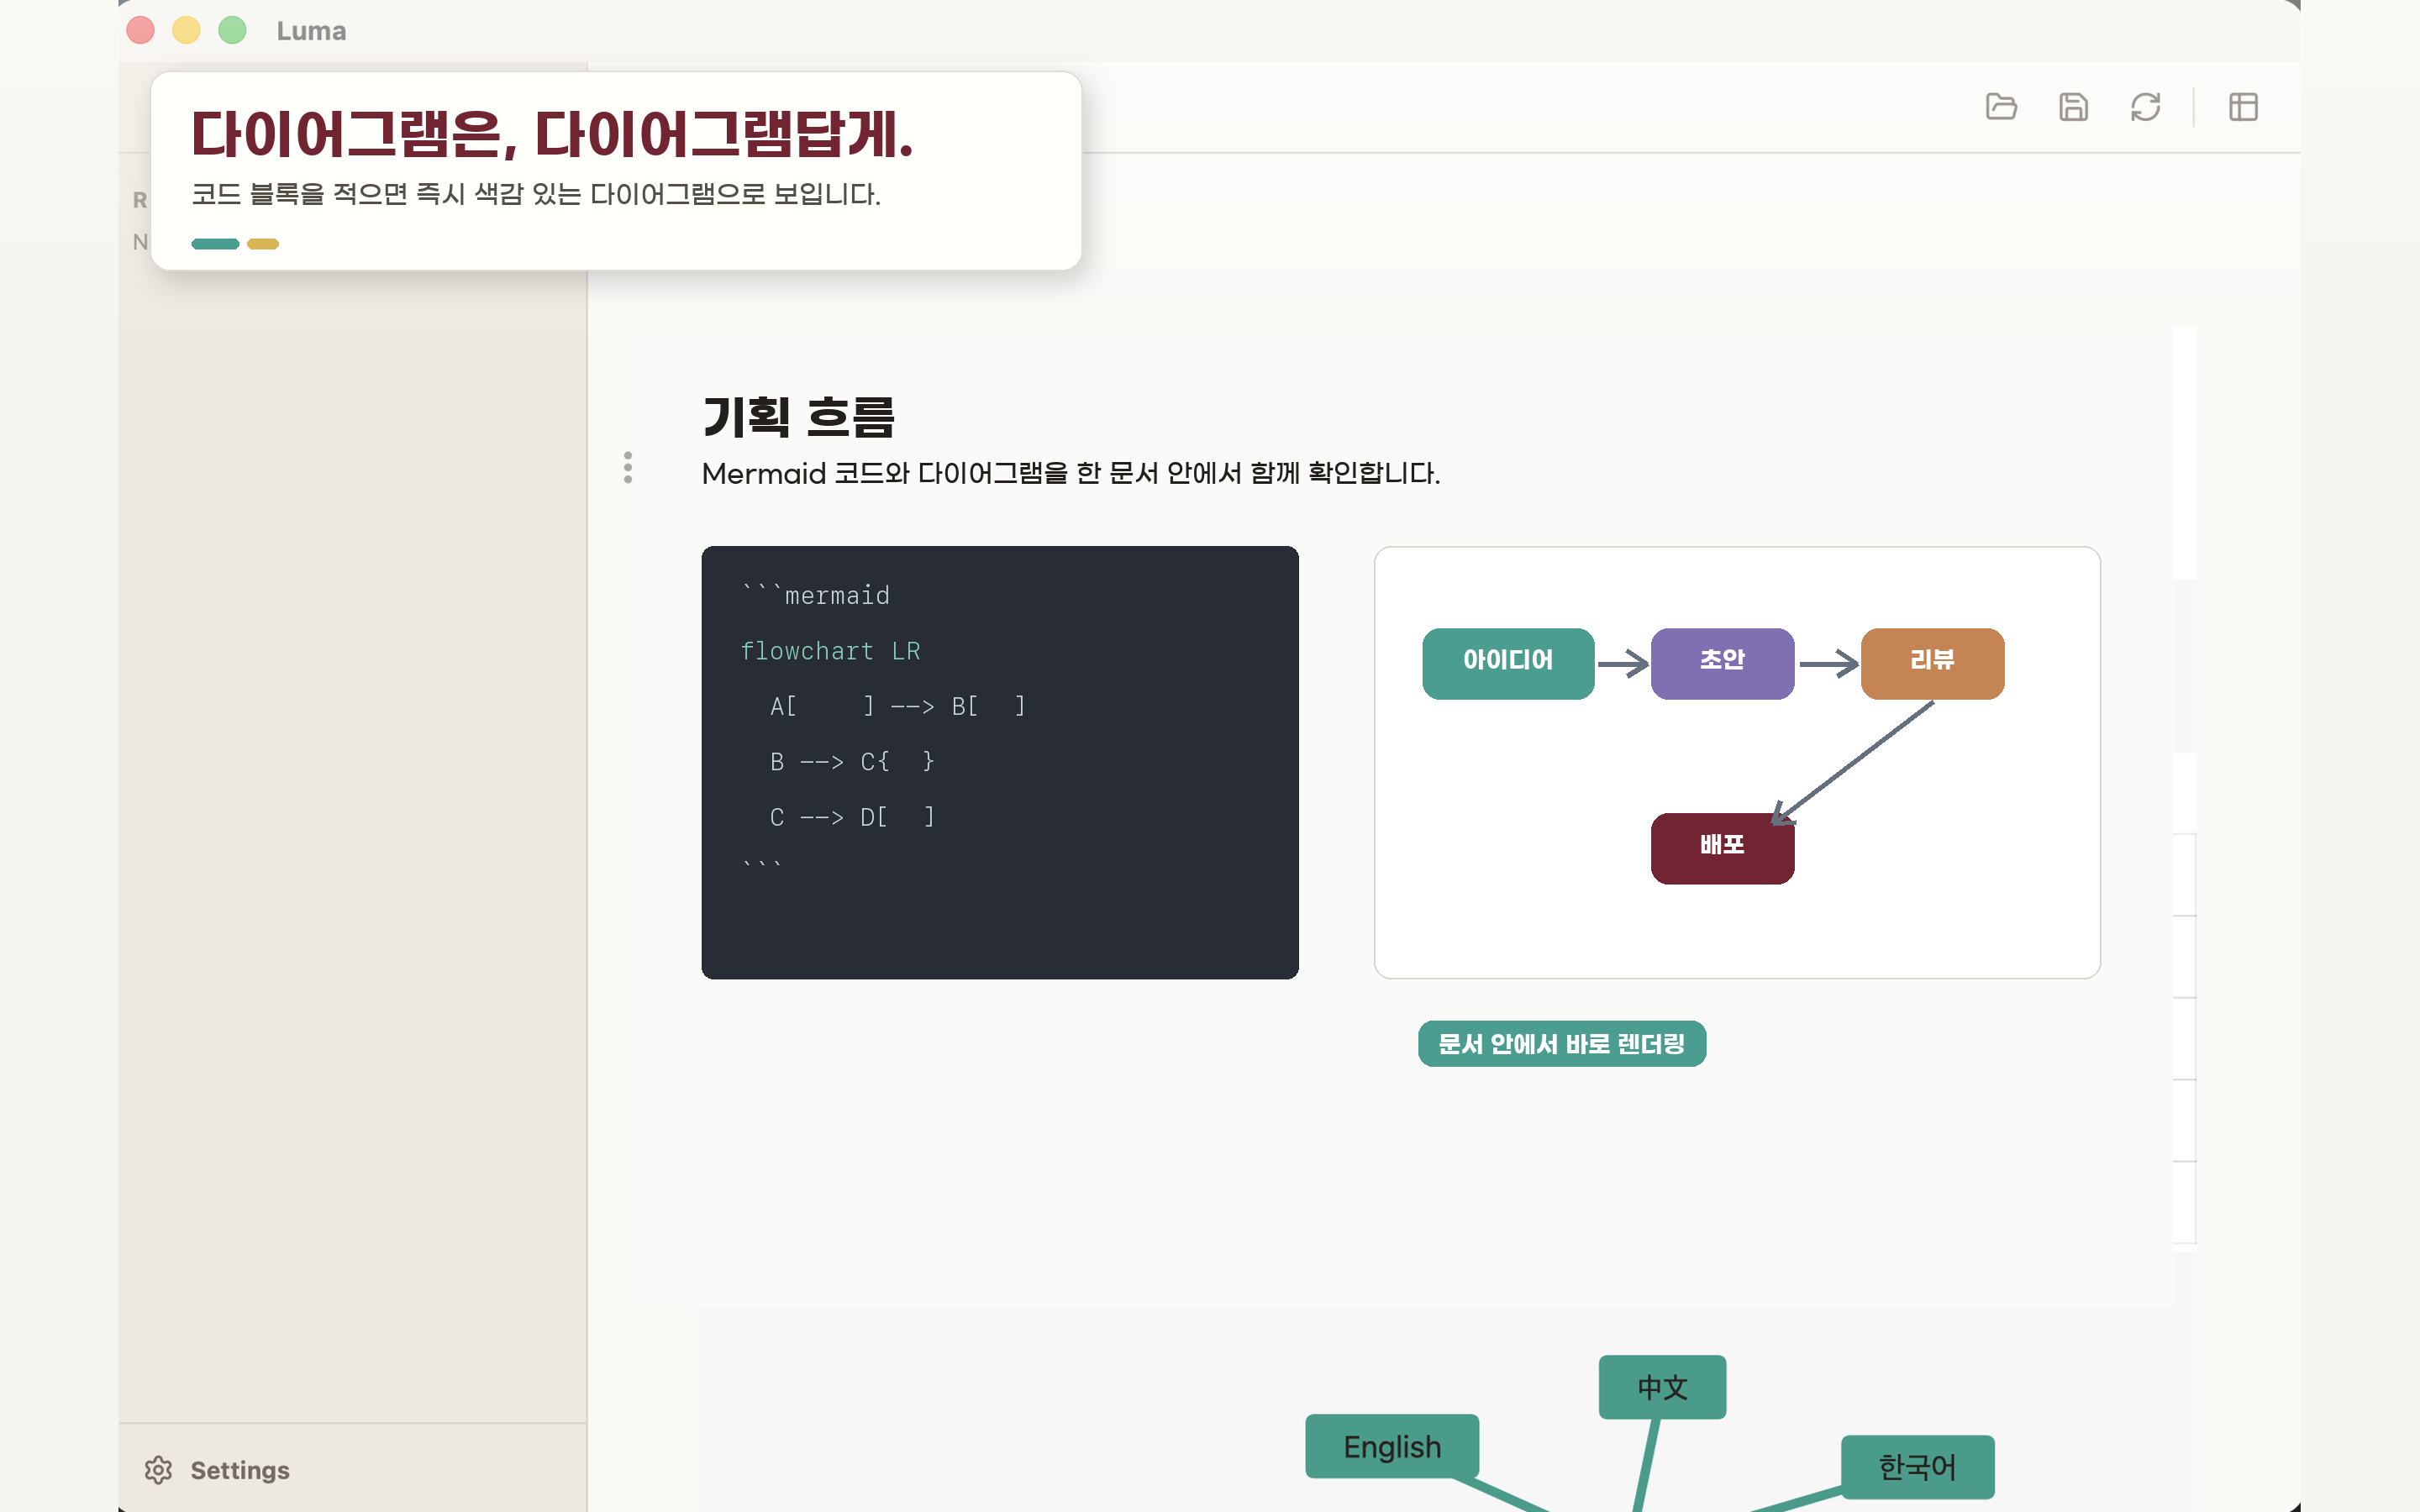Click the 초안 diagram node
This screenshot has height=1512, width=2420.
click(1722, 663)
